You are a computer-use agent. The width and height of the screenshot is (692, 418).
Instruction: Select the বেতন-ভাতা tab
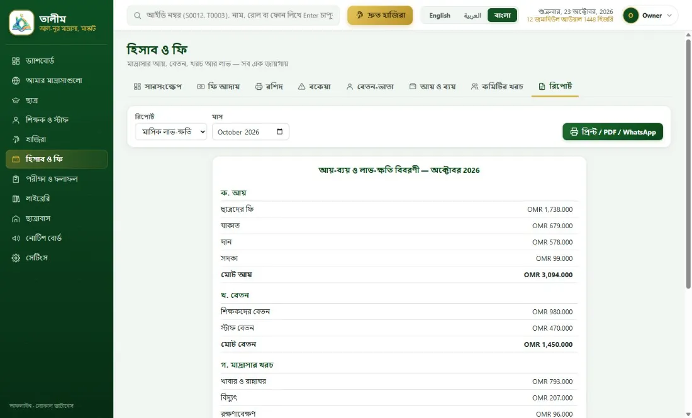pyautogui.click(x=370, y=86)
